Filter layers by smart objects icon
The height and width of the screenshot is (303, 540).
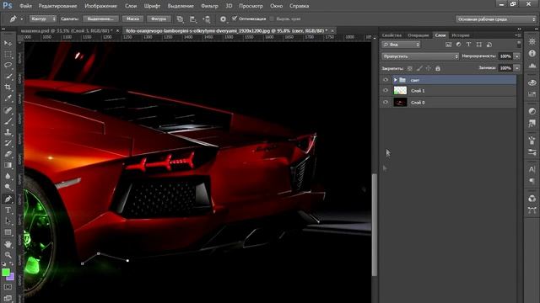tap(489, 45)
